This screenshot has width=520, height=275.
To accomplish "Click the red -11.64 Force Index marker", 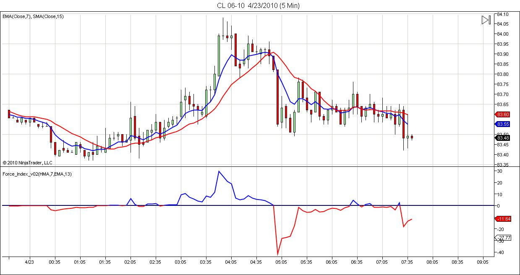I will (502, 219).
